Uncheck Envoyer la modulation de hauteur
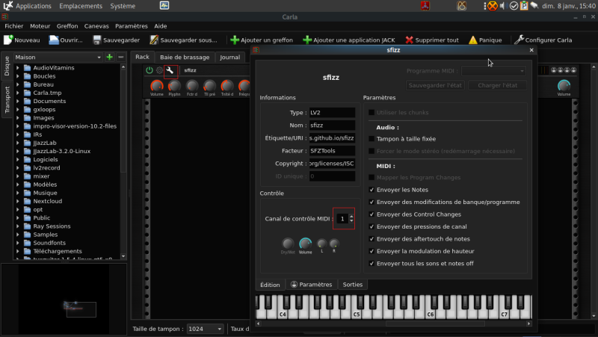The width and height of the screenshot is (598, 337). 372,251
